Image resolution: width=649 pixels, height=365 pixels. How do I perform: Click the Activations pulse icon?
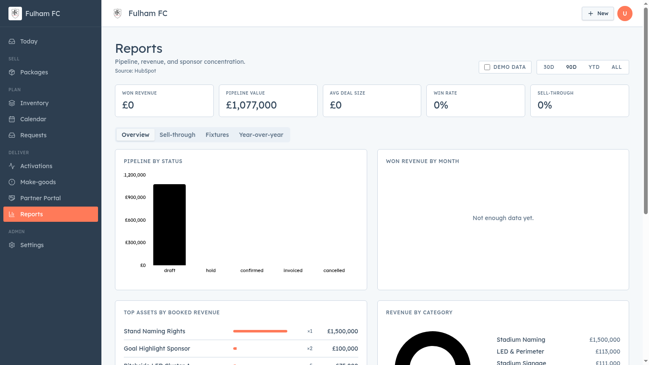pos(12,166)
